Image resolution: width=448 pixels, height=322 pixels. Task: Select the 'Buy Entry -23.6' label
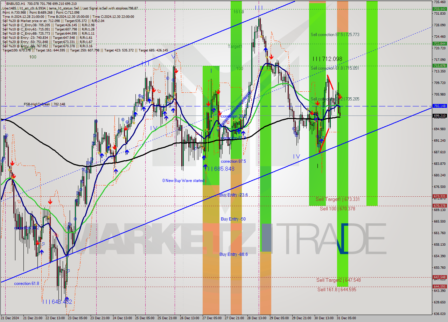click(234, 195)
